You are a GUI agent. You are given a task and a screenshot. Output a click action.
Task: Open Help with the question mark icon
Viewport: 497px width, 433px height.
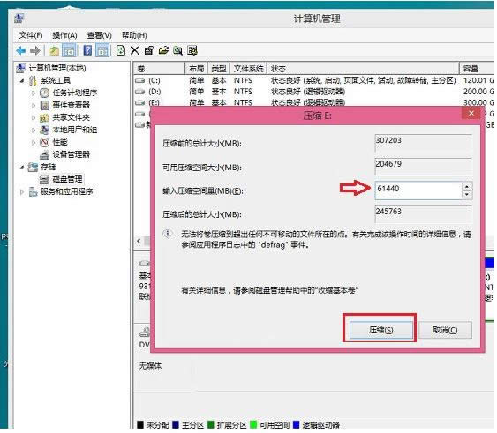tap(87, 50)
